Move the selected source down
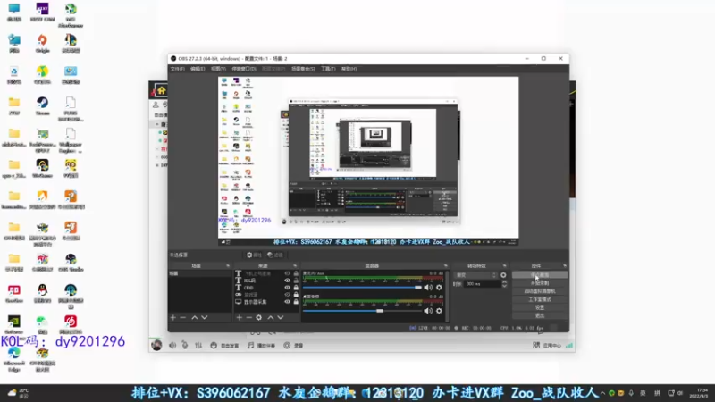Image resolution: width=715 pixels, height=402 pixels. [281, 318]
